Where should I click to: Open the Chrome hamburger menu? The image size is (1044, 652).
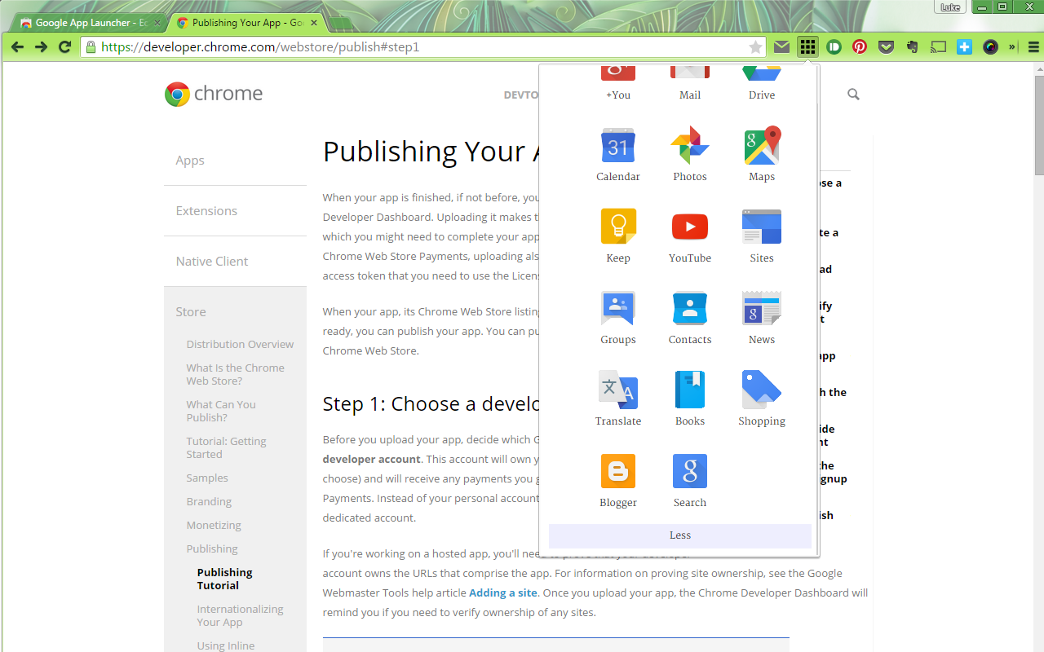click(1033, 46)
